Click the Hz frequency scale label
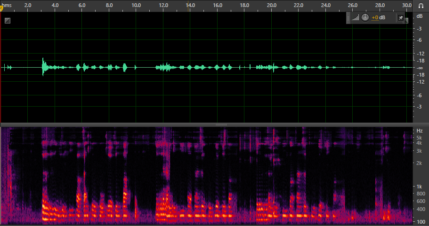Image resolution: width=429 pixels, height=226 pixels. [419, 131]
